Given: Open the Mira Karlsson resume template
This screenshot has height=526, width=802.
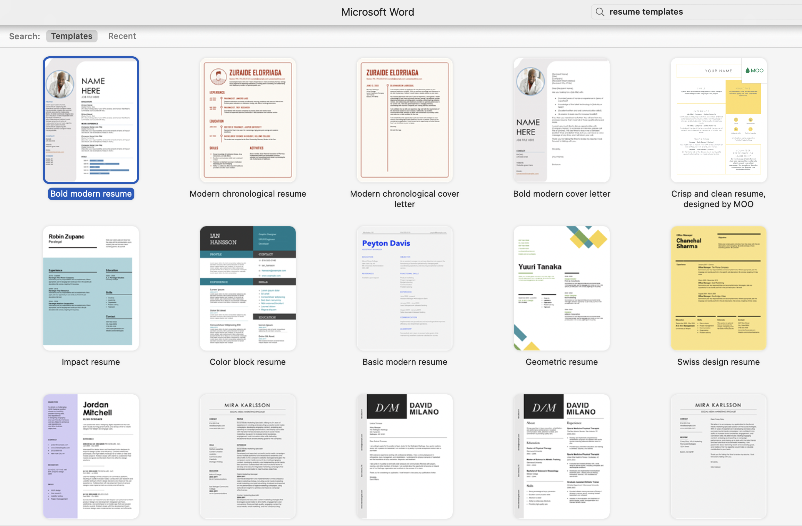Looking at the screenshot, I should 248,456.
